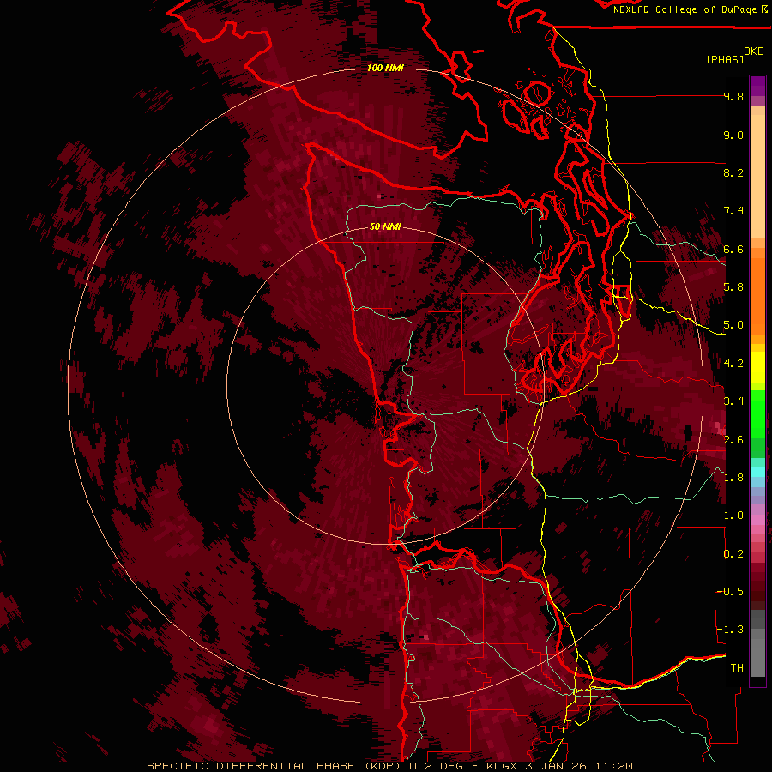Click the 1.0 color scale value
Screen dimensions: 772x772
coord(733,516)
